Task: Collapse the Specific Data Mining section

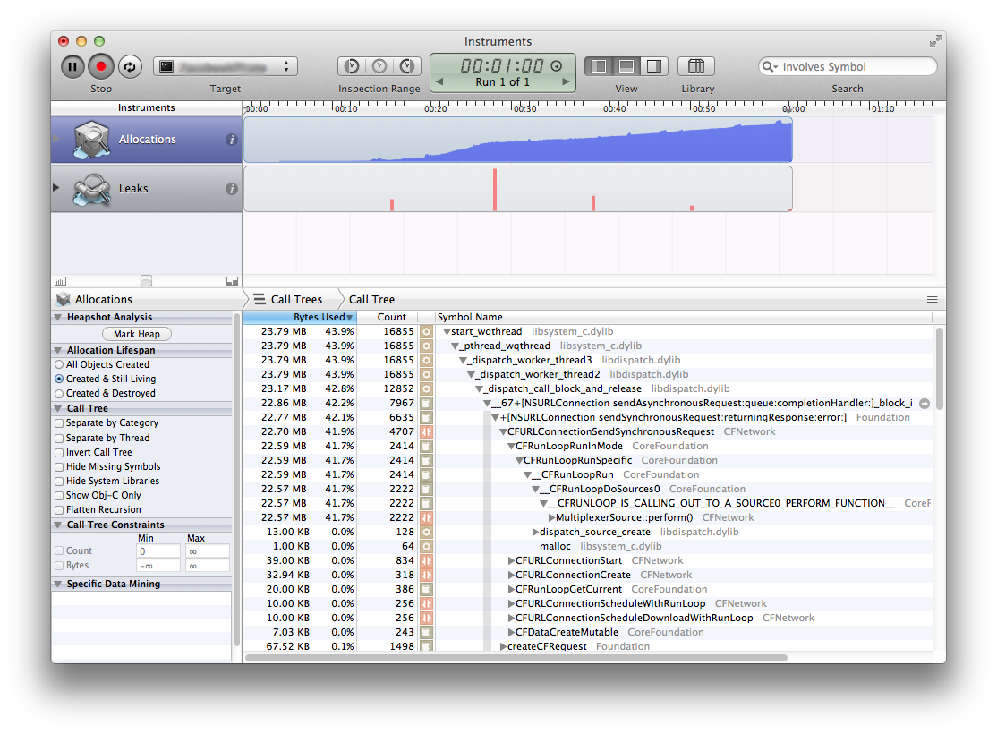Action: point(58,584)
